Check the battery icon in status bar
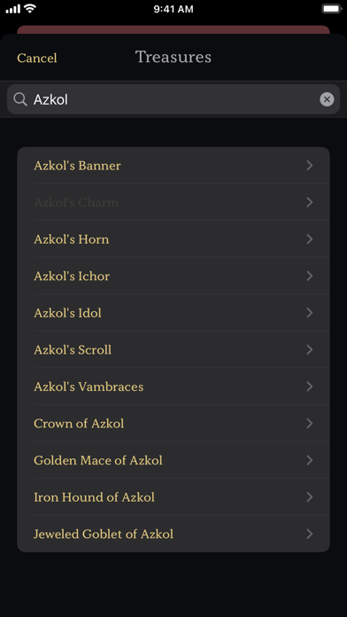347x617 pixels. click(331, 9)
